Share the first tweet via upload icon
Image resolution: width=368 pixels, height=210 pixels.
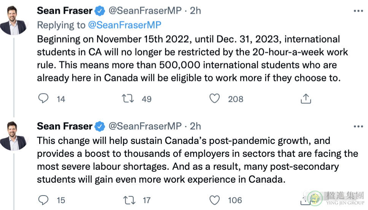point(306,99)
